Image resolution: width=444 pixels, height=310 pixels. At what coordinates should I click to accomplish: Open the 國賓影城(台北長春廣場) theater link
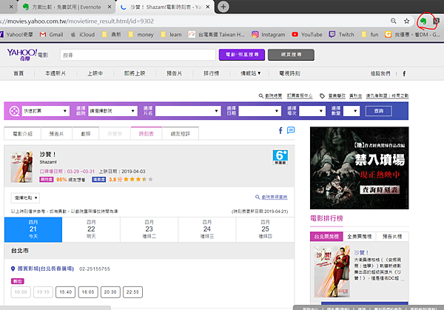coord(46,269)
